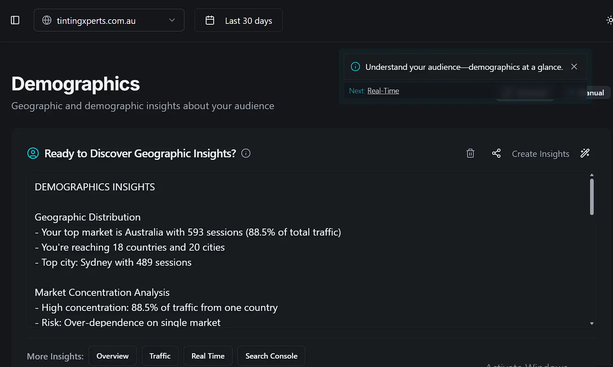
Task: Click the info icon next to Geographic Insights heading
Action: tap(245, 153)
